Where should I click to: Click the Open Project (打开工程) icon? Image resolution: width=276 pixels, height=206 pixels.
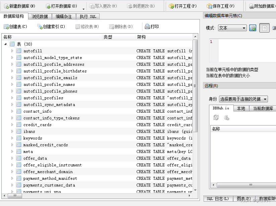coord(171,6)
